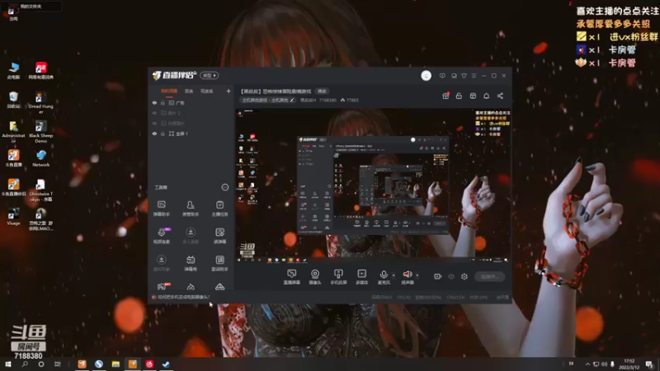Toggle the lock on 广告 source
The width and height of the screenshot is (660, 371).
163,102
